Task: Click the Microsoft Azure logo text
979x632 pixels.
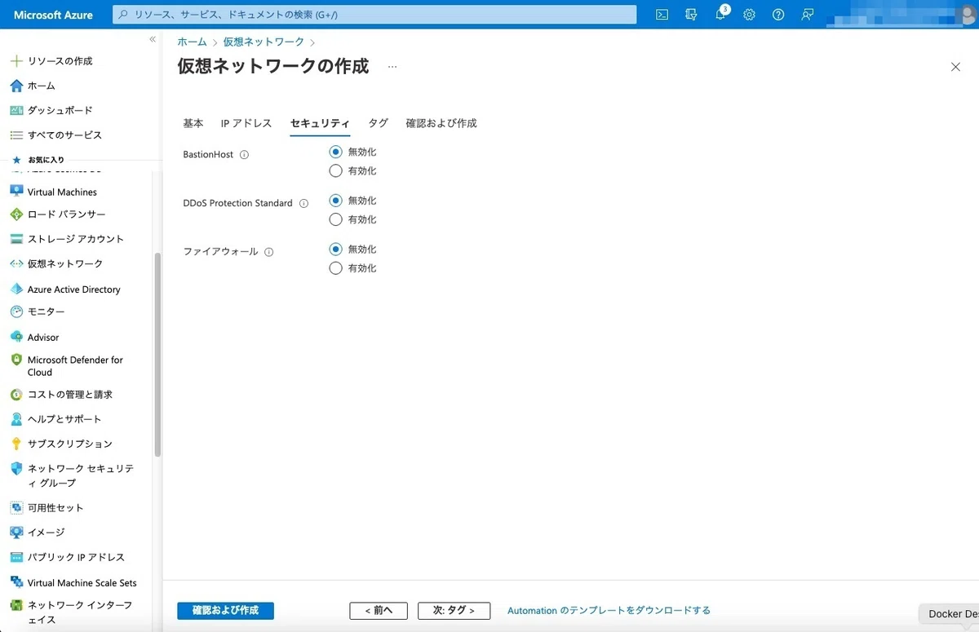Action: [x=53, y=15]
